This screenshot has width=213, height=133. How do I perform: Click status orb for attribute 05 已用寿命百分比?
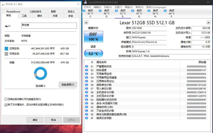coord(87,81)
